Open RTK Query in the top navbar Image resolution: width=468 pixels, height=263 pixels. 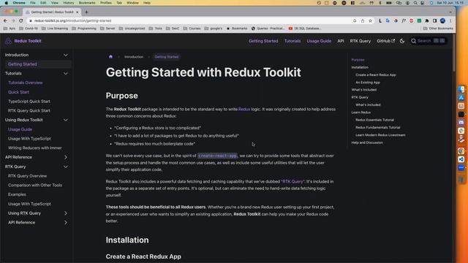coord(361,41)
